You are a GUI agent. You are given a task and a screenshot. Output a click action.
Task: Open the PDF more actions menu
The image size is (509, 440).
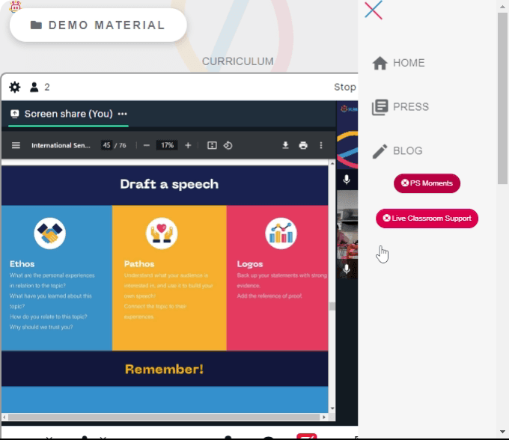point(321,145)
